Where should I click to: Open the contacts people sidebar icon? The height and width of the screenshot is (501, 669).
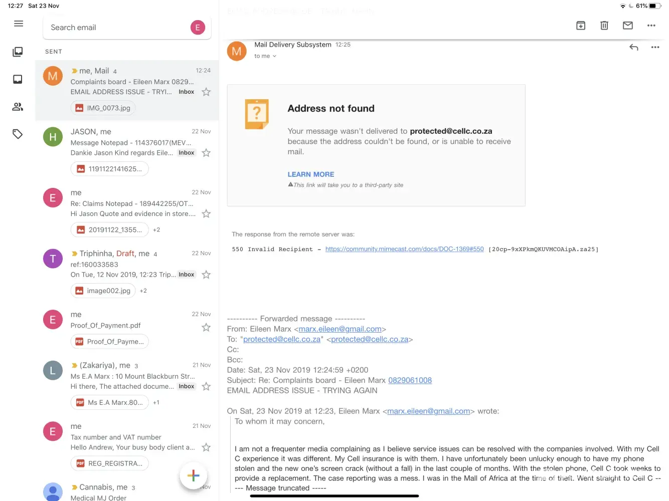pos(18,107)
